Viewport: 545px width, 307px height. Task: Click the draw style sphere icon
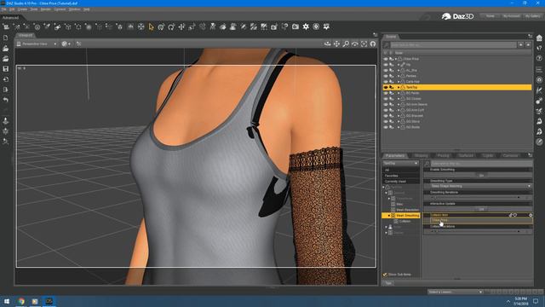click(x=65, y=43)
